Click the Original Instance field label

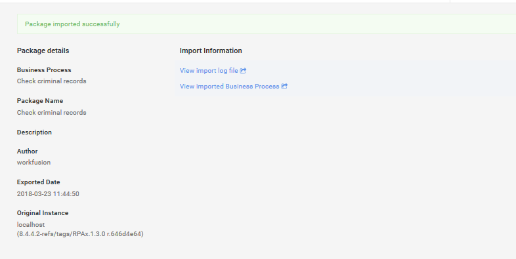pos(43,213)
